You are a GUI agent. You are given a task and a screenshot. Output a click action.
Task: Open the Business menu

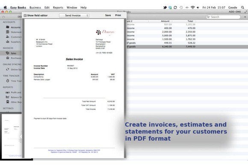[x=35, y=7]
